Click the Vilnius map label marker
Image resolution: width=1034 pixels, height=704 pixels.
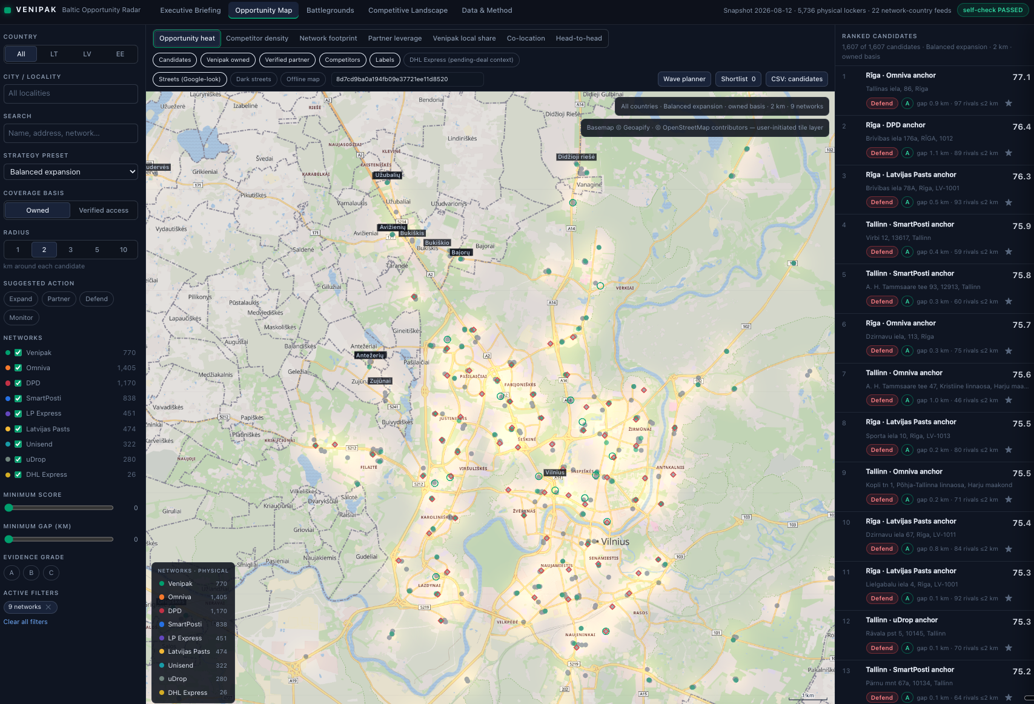point(555,473)
